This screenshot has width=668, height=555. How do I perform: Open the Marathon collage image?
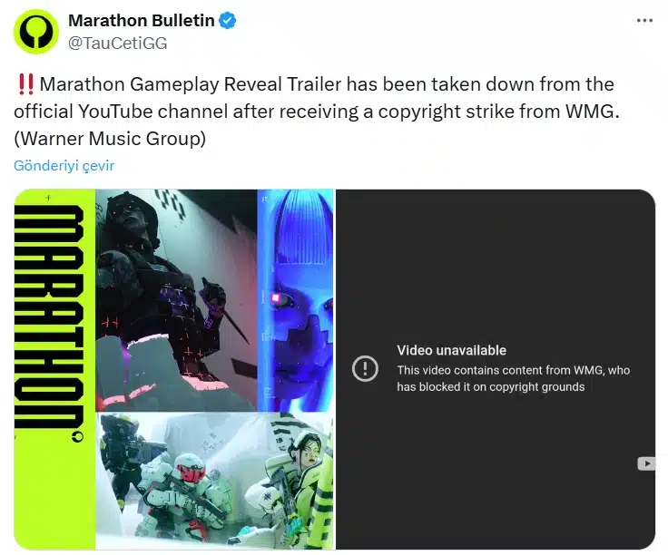174,369
